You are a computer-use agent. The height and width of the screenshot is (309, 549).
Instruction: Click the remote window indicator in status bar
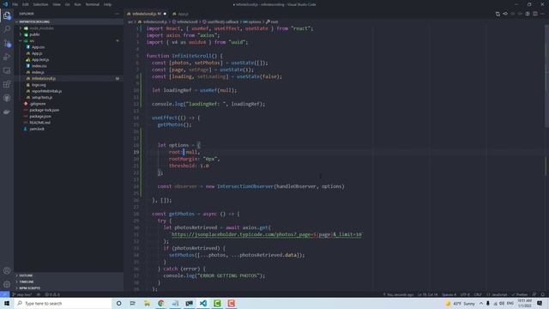(x=4, y=294)
